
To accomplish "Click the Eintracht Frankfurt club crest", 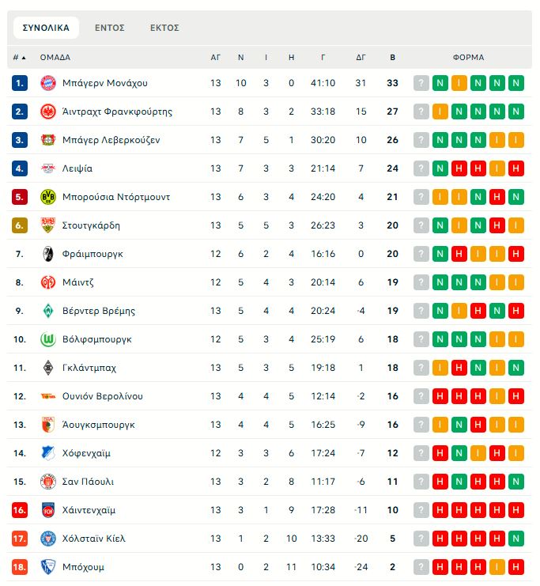I will (x=48, y=112).
